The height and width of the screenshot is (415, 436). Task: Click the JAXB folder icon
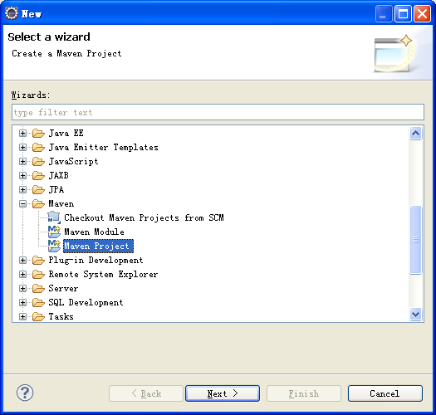click(38, 176)
